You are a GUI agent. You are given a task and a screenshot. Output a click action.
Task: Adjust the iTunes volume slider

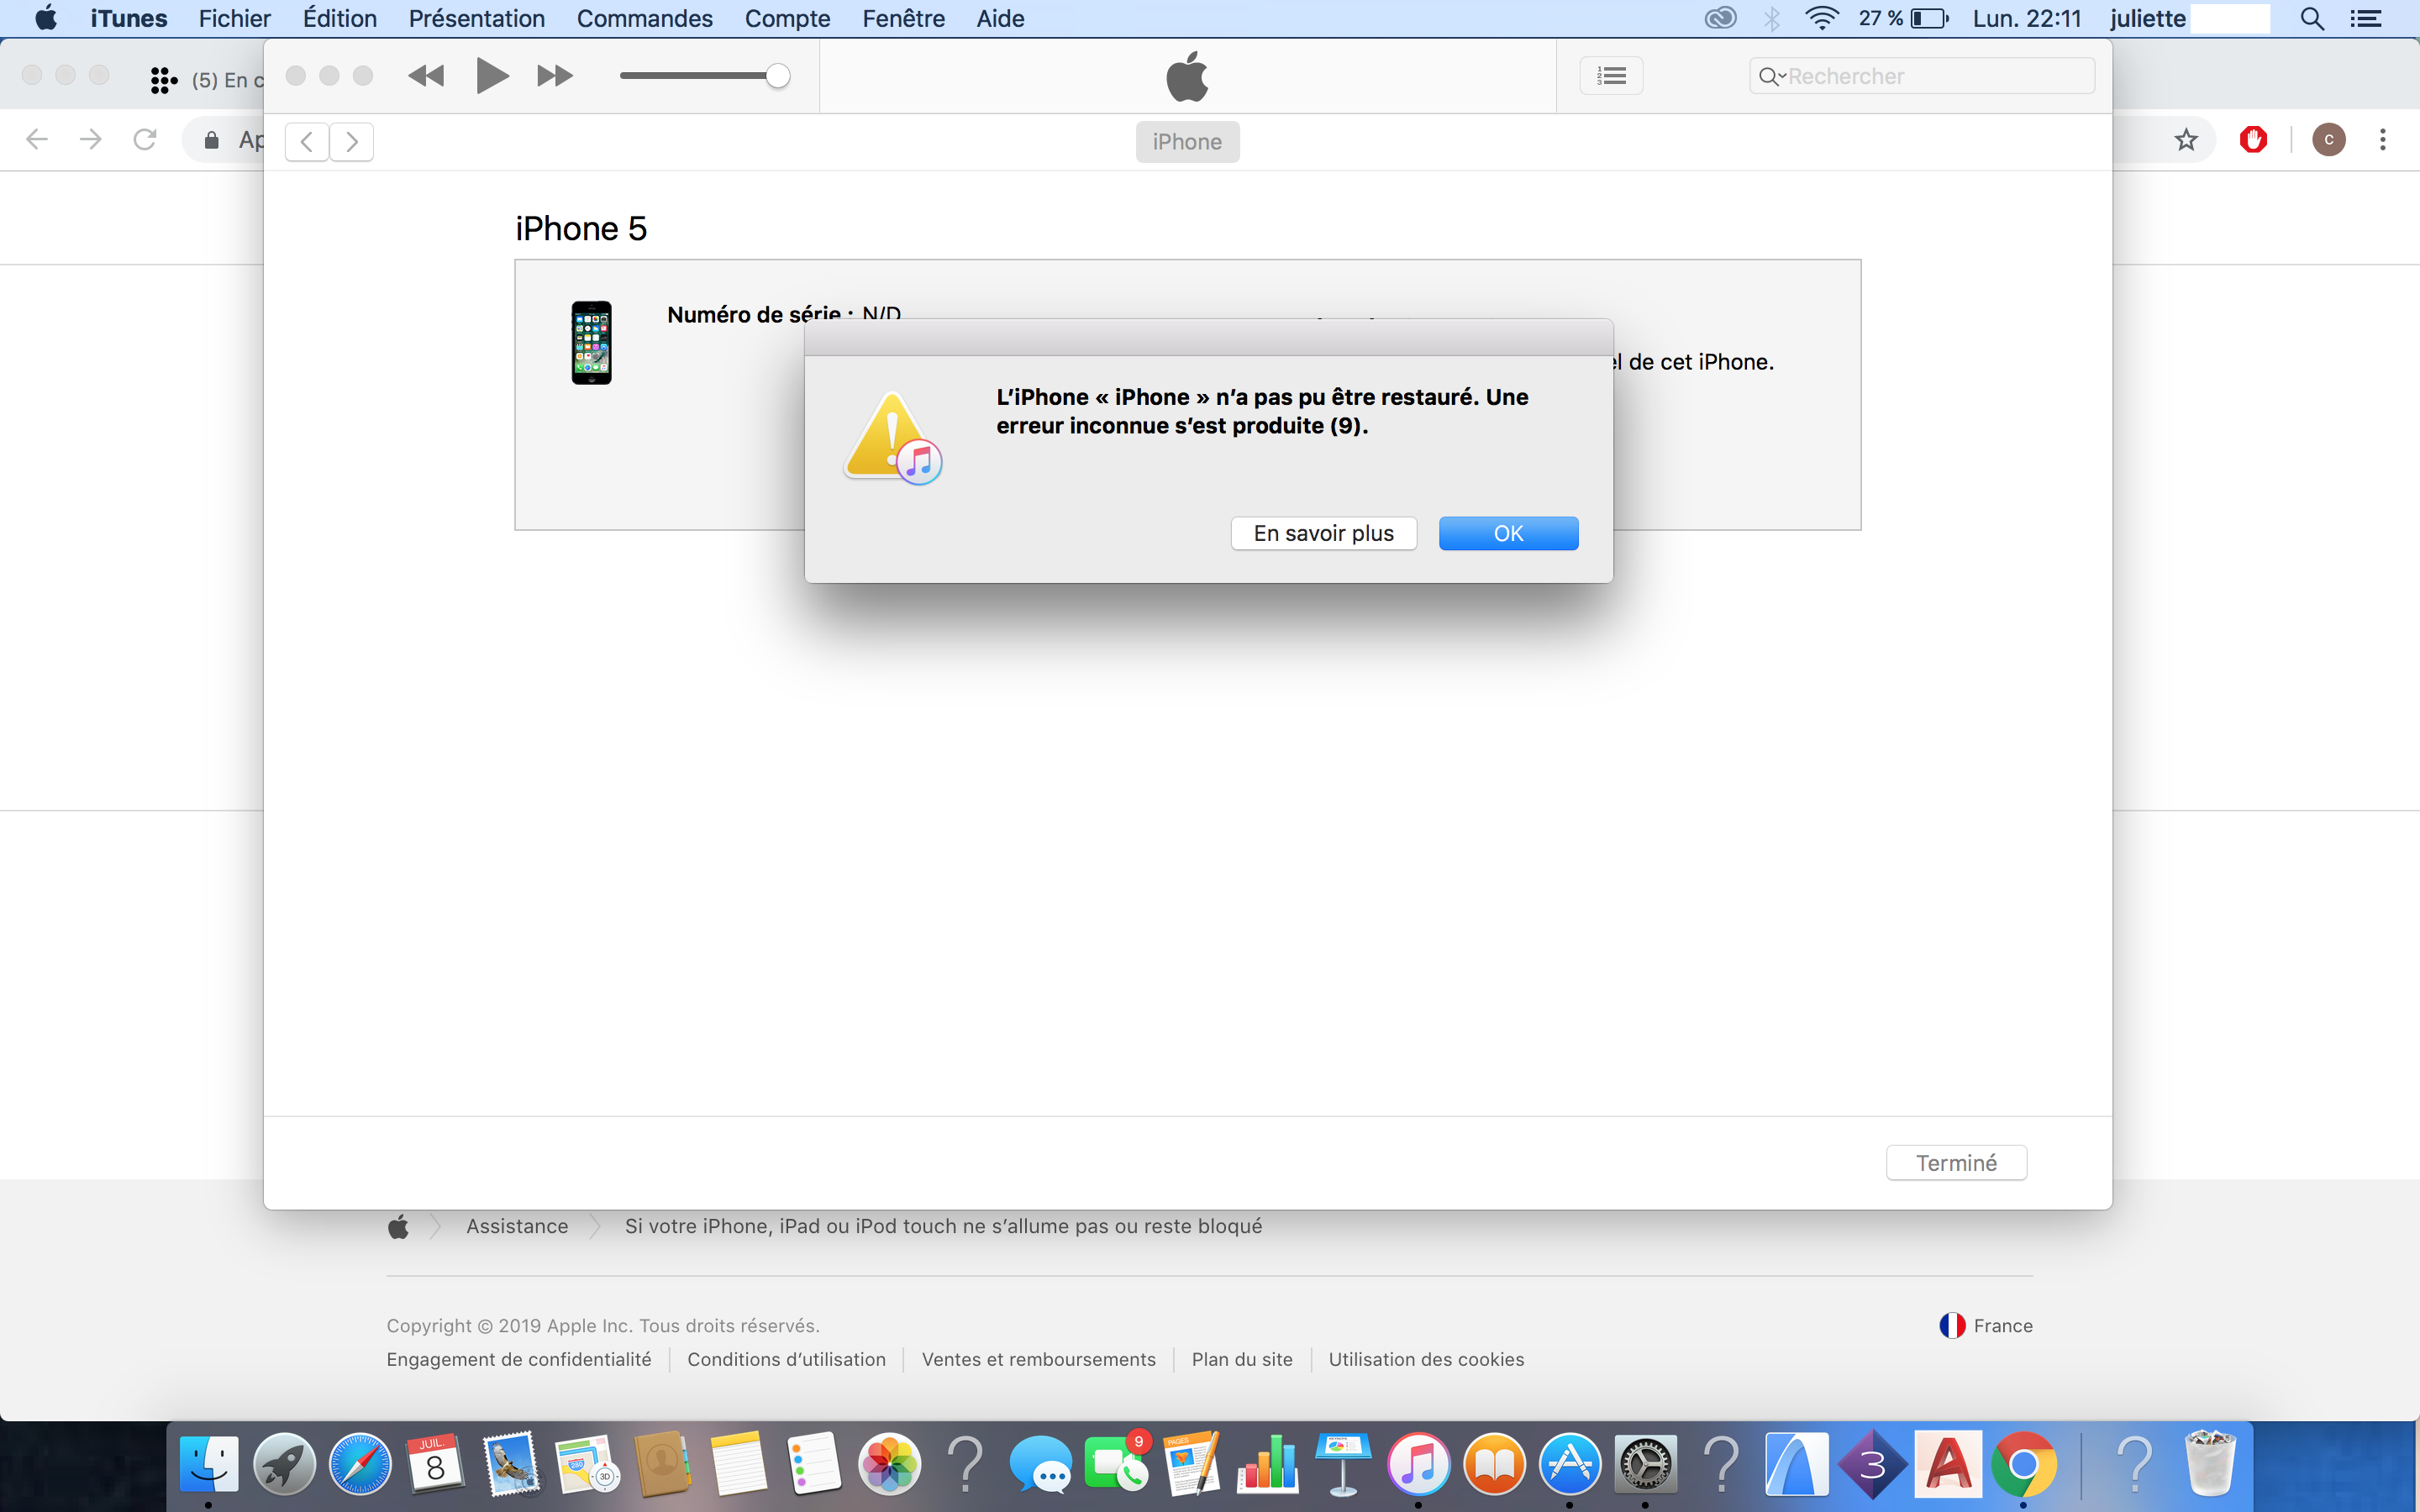(777, 76)
